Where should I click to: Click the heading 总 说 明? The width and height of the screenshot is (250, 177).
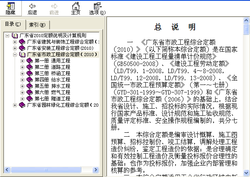click(x=175, y=27)
